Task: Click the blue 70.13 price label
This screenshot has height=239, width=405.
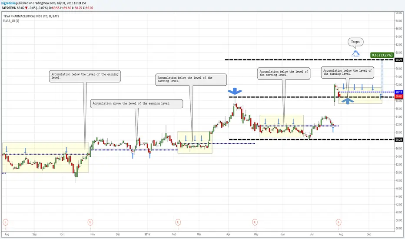Action: pyautogui.click(x=398, y=92)
